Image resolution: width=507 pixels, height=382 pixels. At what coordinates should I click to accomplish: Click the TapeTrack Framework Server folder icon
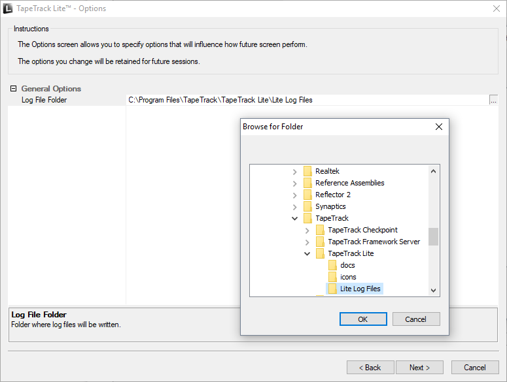(320, 242)
